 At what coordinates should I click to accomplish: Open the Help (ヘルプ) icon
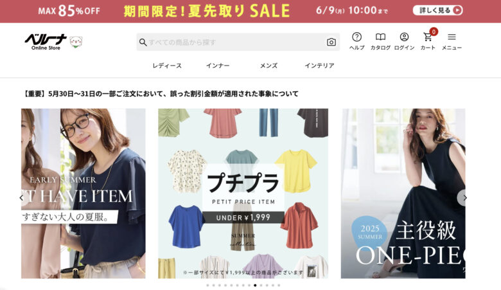356,41
